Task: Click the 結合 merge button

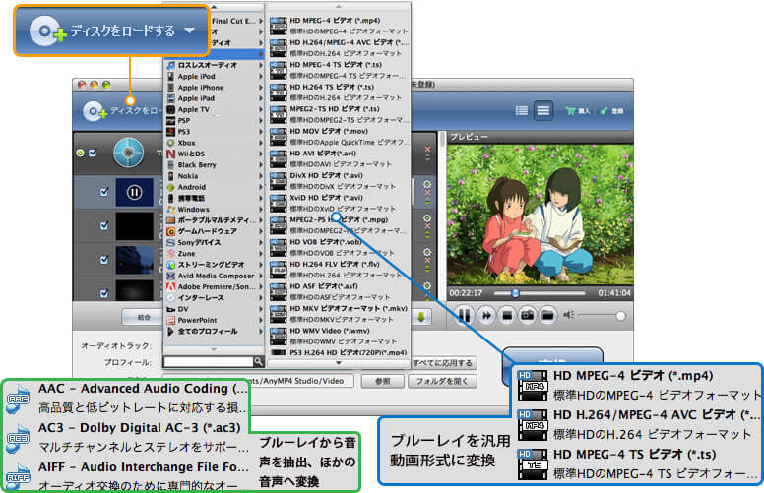Action: (x=143, y=317)
